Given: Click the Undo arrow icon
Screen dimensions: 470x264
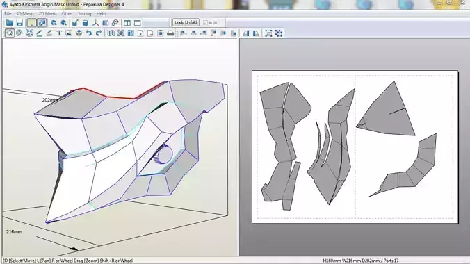Looking at the screenshot, I should coord(89,33).
